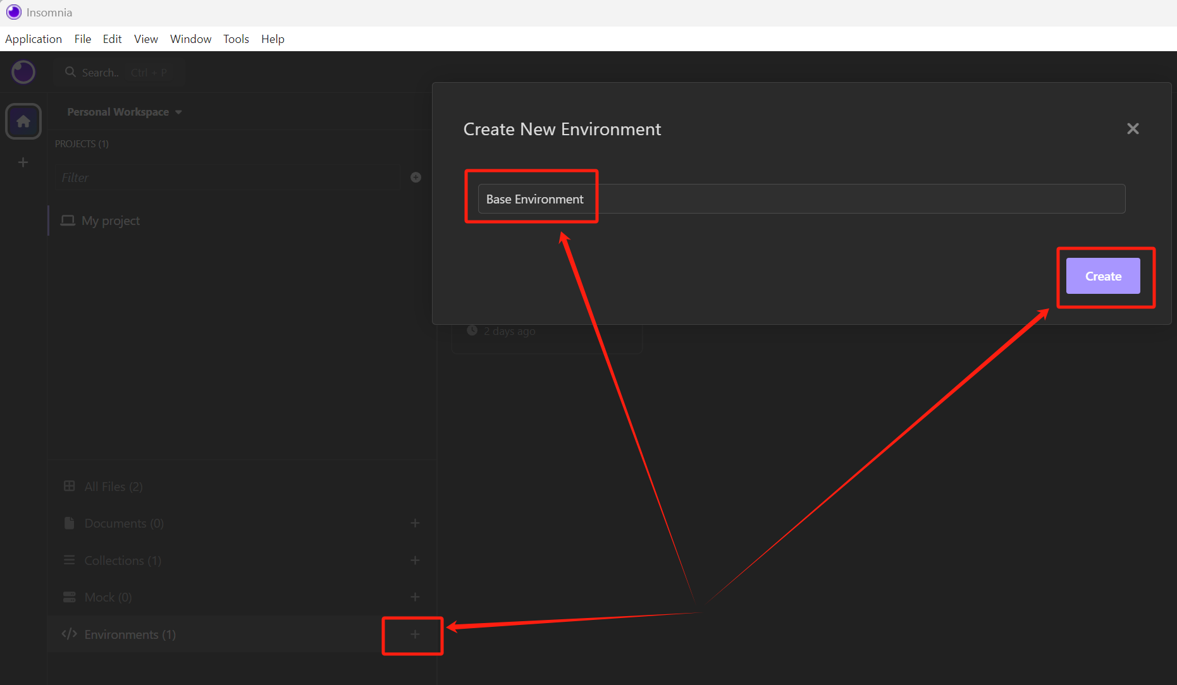
Task: Click the Mock server icon
Action: [70, 597]
